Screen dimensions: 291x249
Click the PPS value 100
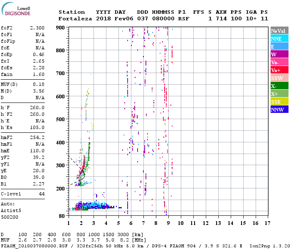pos(236,19)
